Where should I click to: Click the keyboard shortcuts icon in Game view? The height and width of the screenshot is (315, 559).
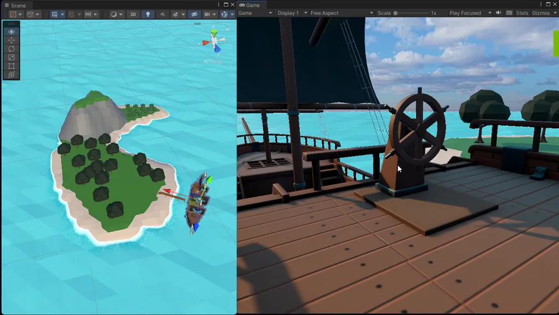pyautogui.click(x=509, y=13)
